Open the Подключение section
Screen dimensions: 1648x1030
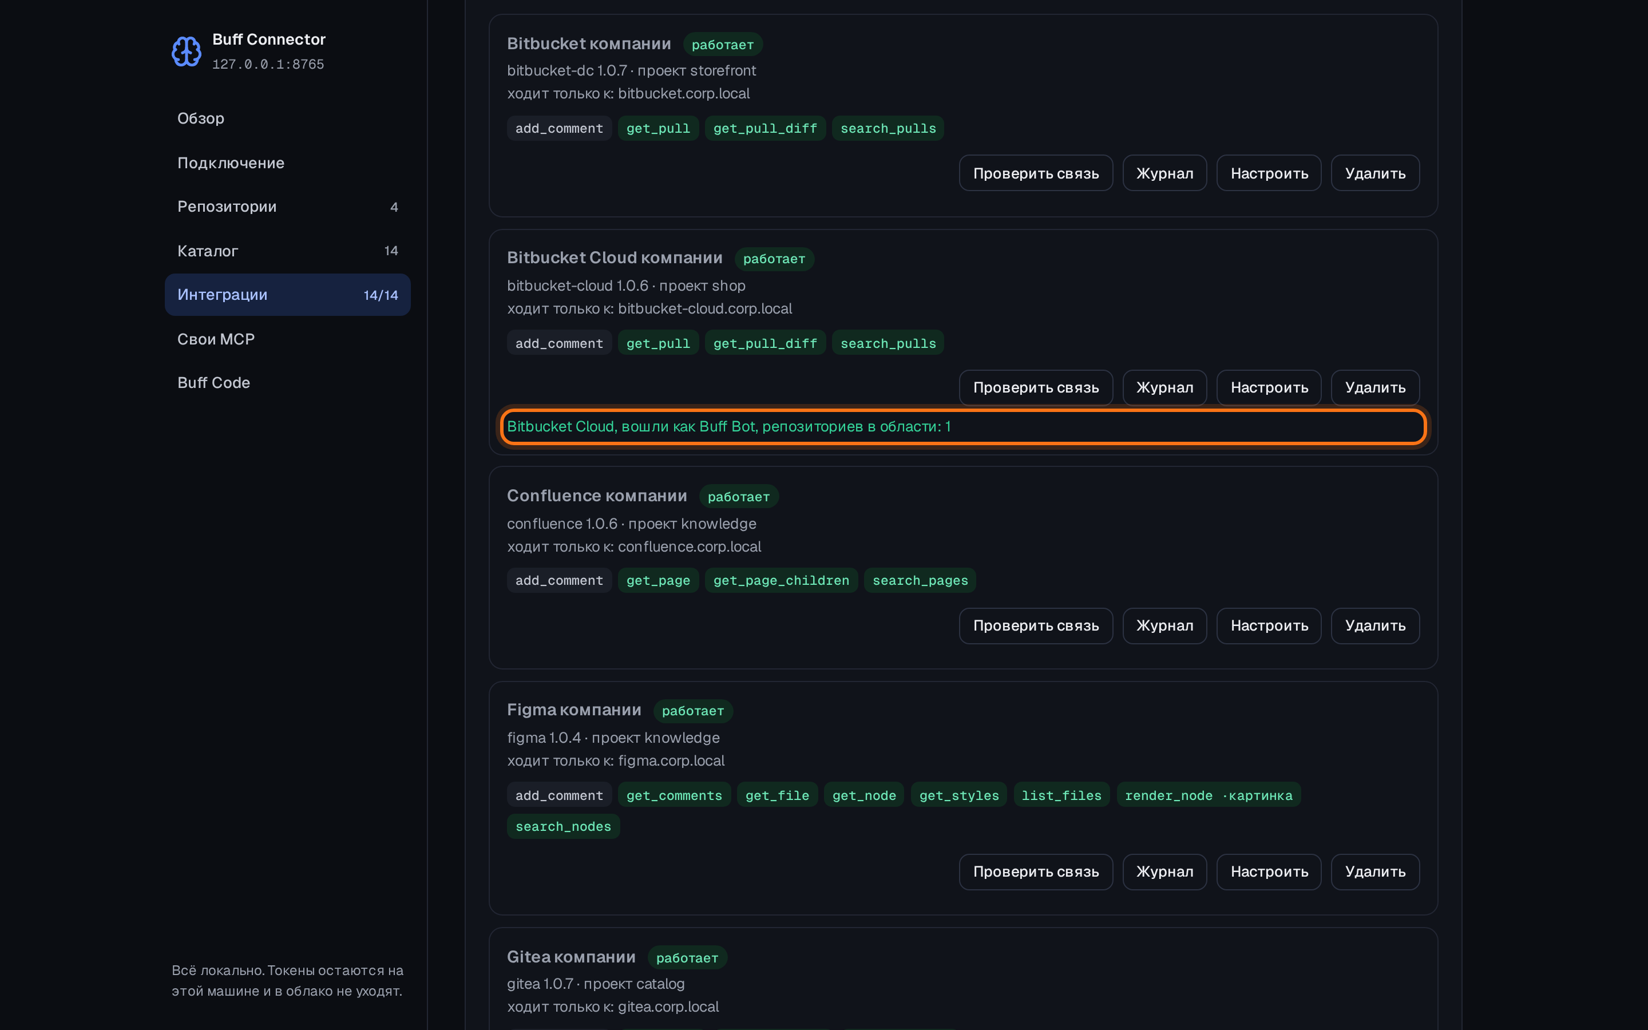(287, 163)
